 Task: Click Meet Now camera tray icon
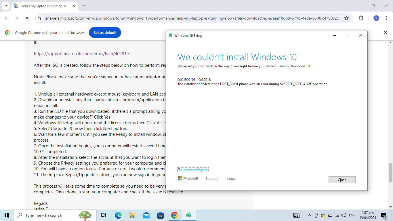(316, 215)
